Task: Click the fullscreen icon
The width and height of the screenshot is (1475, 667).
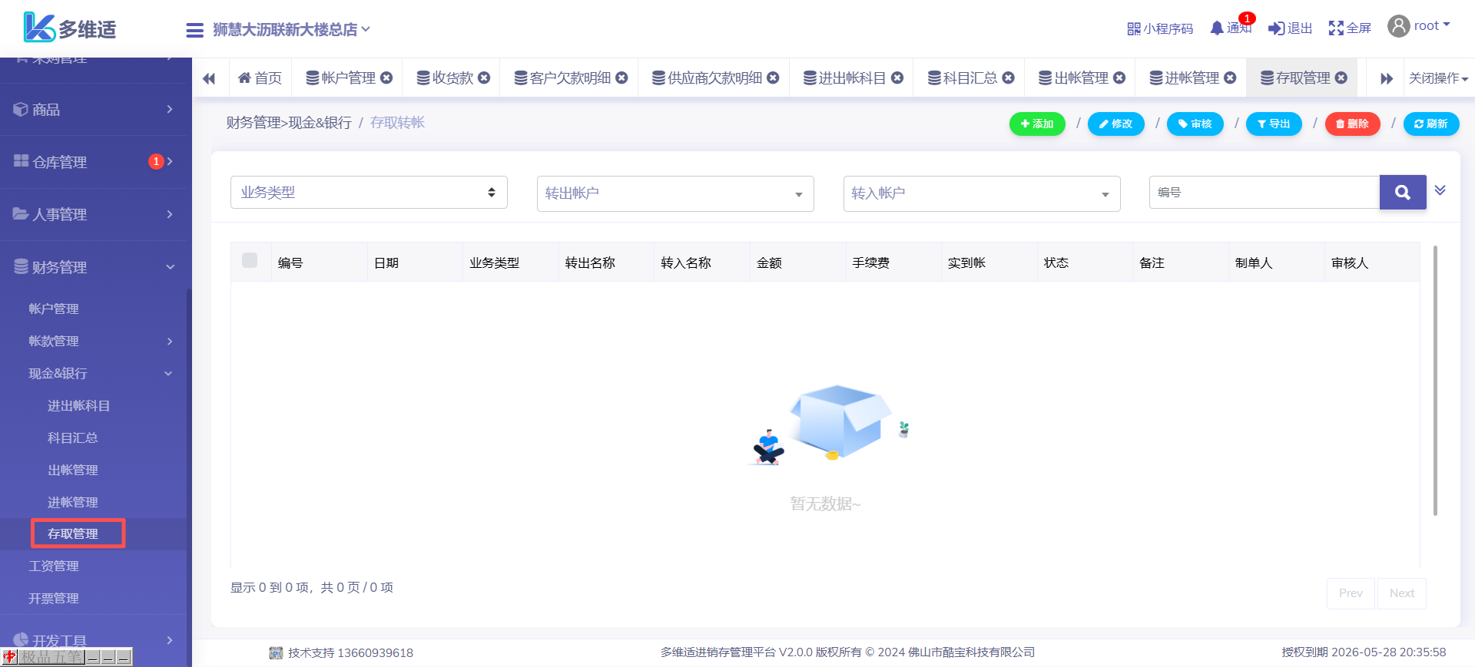Action: tap(1336, 28)
